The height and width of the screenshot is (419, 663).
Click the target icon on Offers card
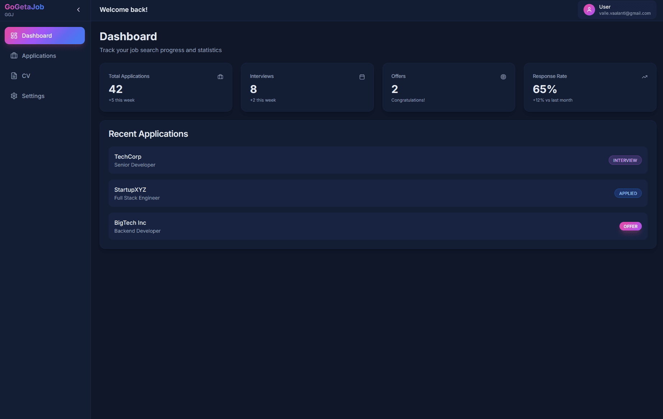(503, 76)
